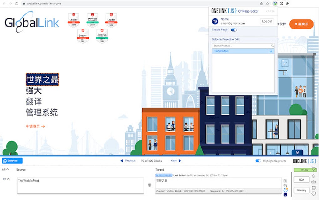
Task: Open the ZH-CN language filter funnel
Action: point(314,169)
